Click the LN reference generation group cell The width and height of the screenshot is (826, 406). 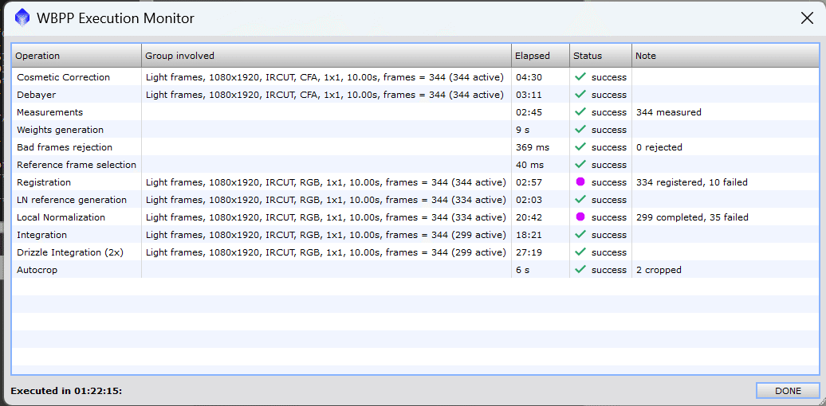coord(326,200)
